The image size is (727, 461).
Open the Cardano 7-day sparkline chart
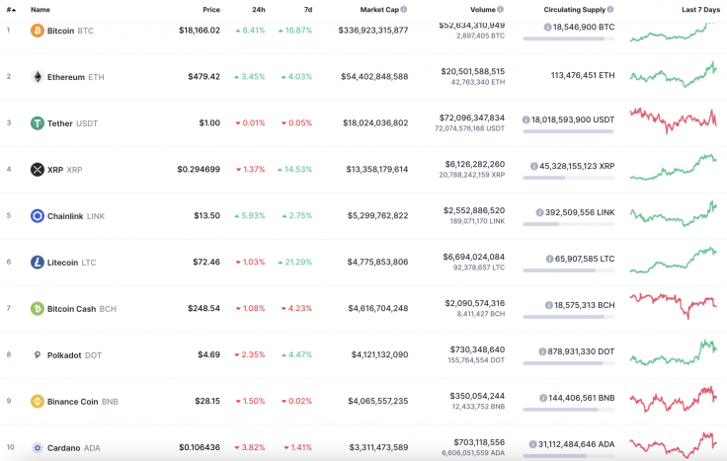tap(673, 445)
